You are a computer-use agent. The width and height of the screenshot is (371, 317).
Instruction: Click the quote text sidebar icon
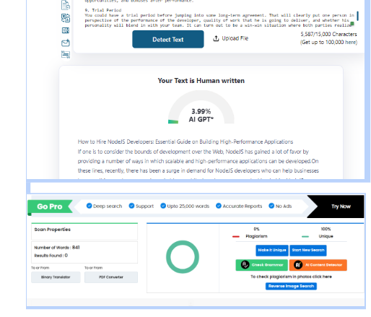[66, 55]
